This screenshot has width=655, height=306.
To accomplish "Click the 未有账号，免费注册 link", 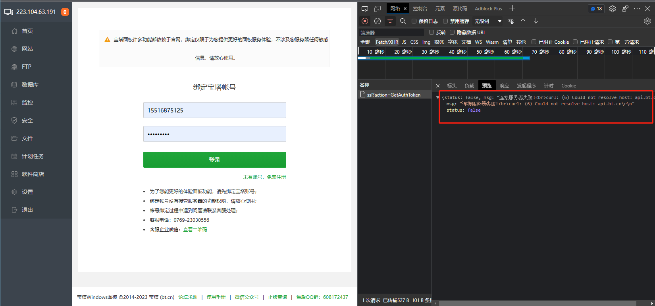I will [x=264, y=177].
